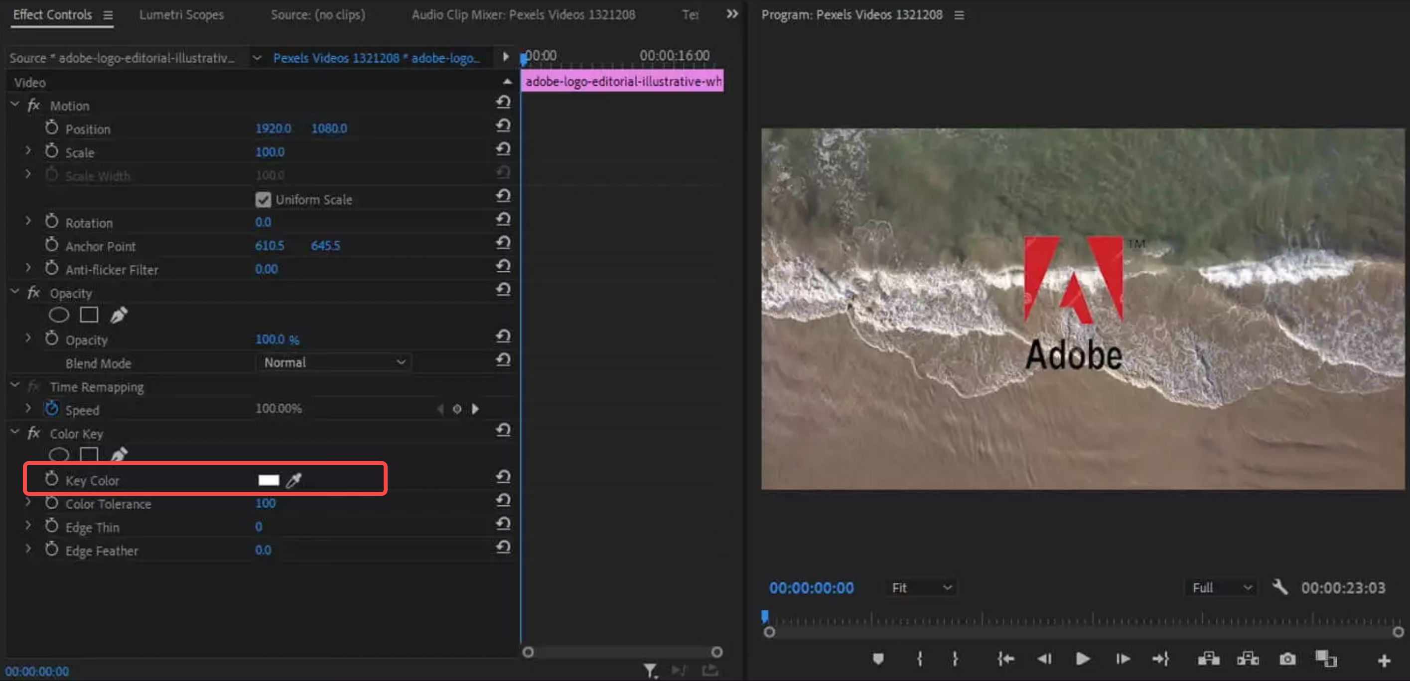Click the free draw bezier pen under Opacity
Viewport: 1410px width, 681px height.
pos(118,315)
